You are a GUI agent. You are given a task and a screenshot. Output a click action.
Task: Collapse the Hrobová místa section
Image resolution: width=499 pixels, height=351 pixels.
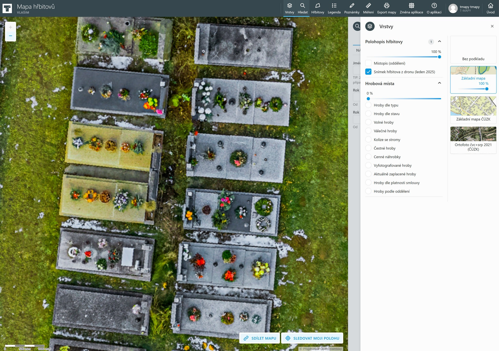pyautogui.click(x=439, y=83)
